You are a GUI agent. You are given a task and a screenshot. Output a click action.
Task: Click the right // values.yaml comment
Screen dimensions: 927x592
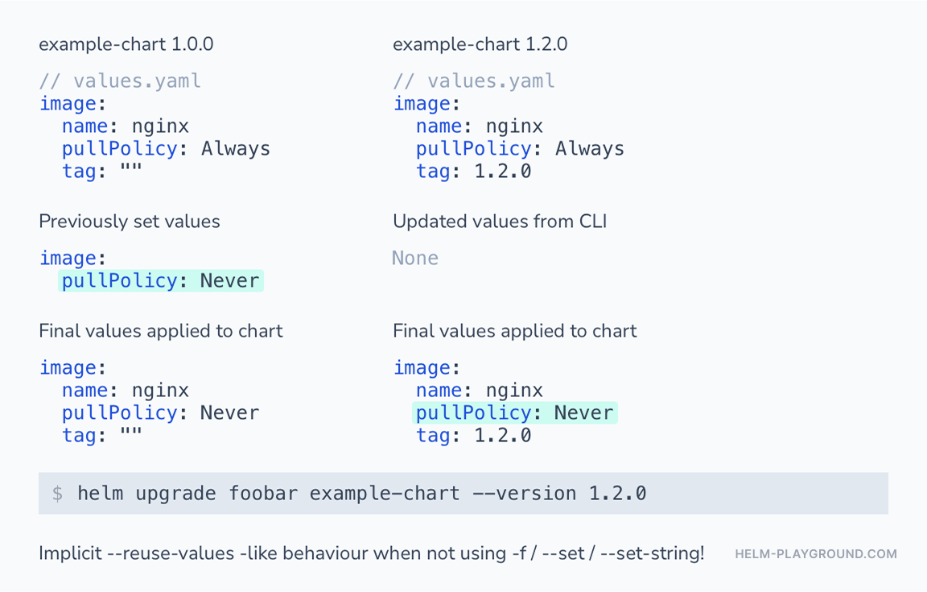474,81
